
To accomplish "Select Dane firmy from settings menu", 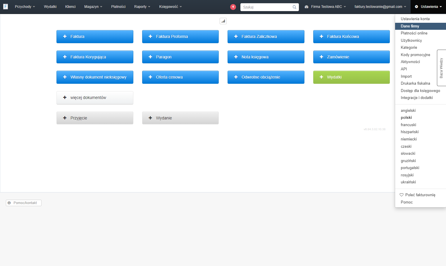I will click(x=420, y=26).
